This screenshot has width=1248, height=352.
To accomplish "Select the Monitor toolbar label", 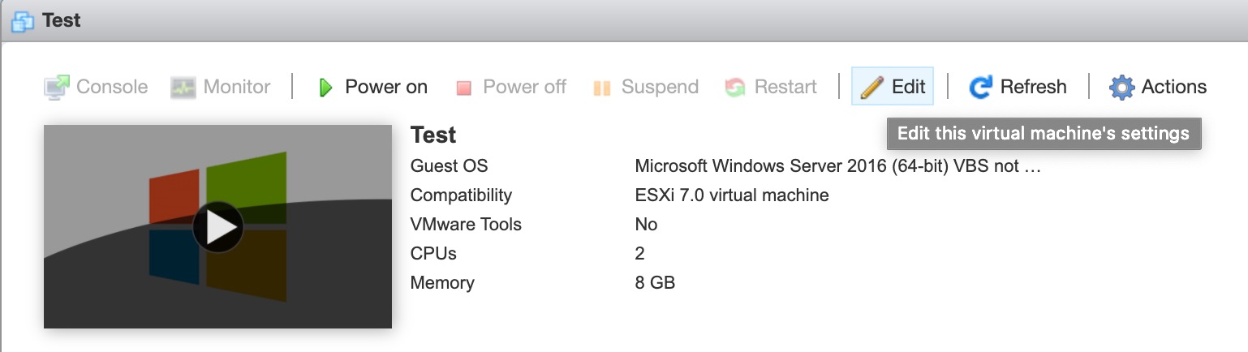I will pos(237,87).
